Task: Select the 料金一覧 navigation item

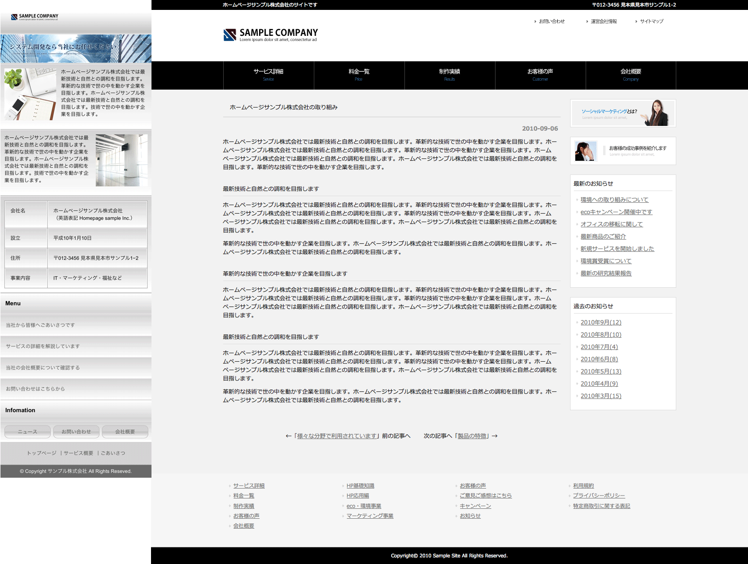Action: (359, 75)
